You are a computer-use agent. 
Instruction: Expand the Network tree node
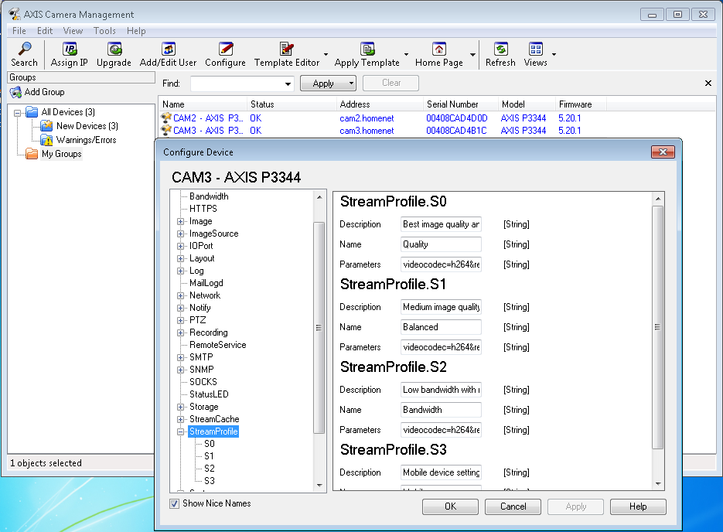[181, 295]
